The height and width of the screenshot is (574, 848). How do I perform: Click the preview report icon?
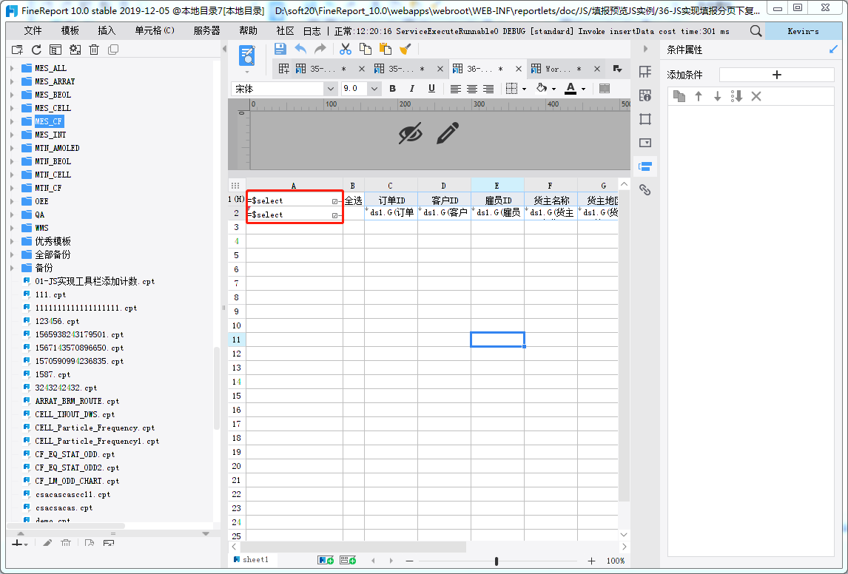(x=247, y=55)
